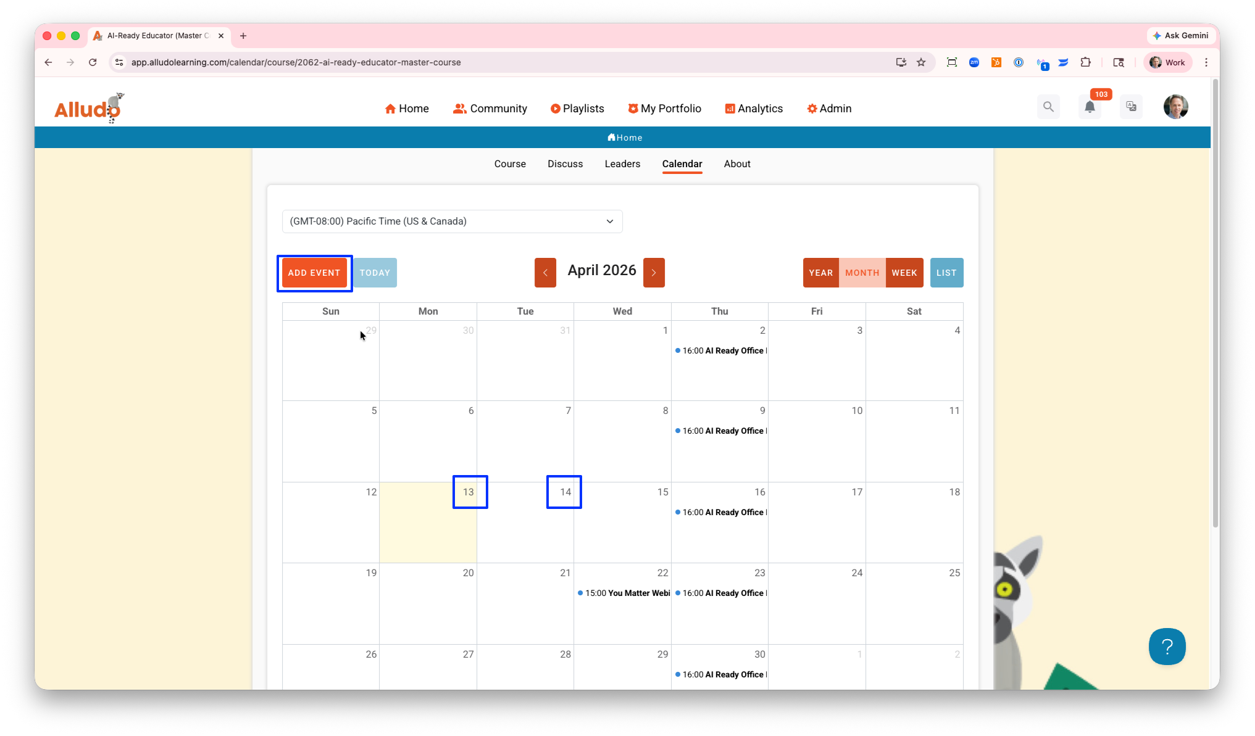Expand the Pacific Time timezone dropdown
The width and height of the screenshot is (1255, 736).
[x=452, y=221]
